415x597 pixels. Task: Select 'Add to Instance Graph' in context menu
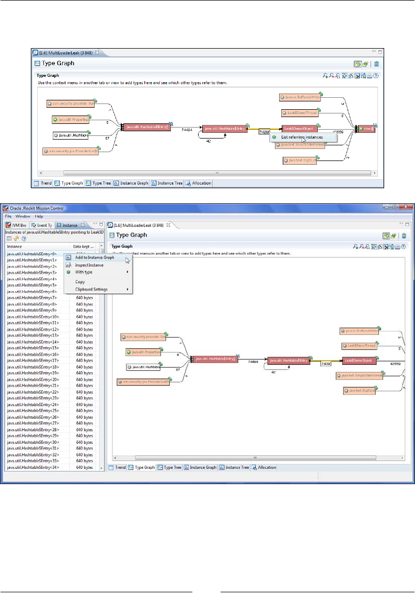pyautogui.click(x=98, y=257)
